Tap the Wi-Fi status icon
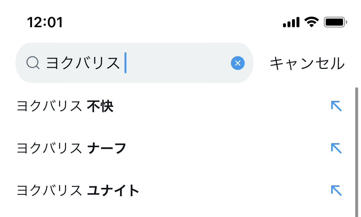Viewport: 361px width, 217px height. [311, 22]
